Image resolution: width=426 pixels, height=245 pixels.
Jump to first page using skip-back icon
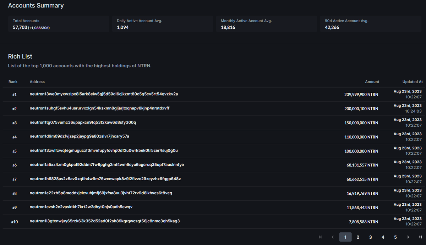[x=320, y=237]
